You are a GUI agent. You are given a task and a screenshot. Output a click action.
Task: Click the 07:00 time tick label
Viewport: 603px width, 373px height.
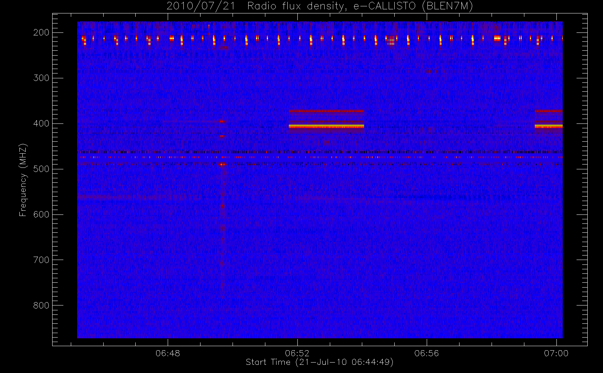[556, 353]
